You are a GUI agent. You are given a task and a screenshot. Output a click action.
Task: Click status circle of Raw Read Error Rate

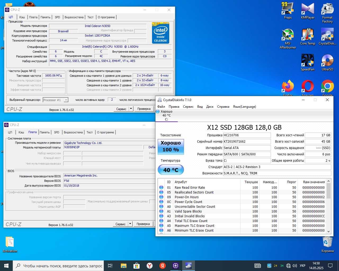[161, 187]
